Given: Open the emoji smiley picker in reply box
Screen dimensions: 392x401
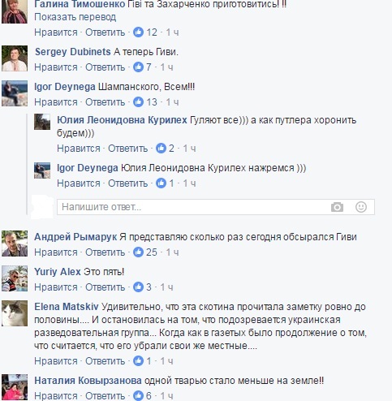Looking at the screenshot, I should pyautogui.click(x=361, y=207).
